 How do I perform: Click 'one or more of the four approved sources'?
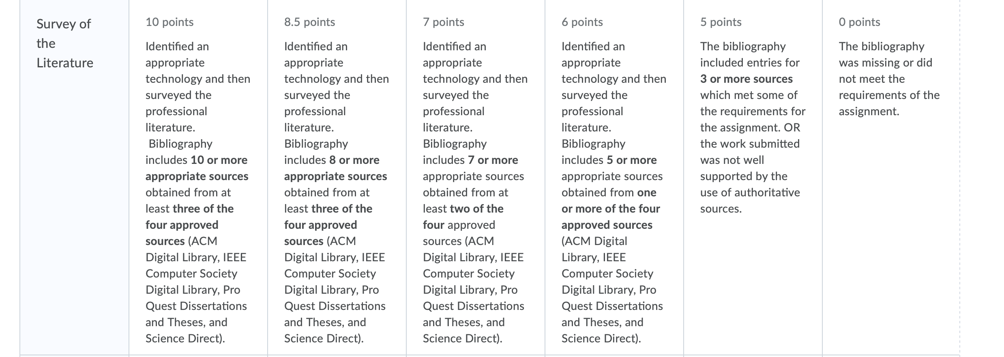pyautogui.click(x=611, y=209)
